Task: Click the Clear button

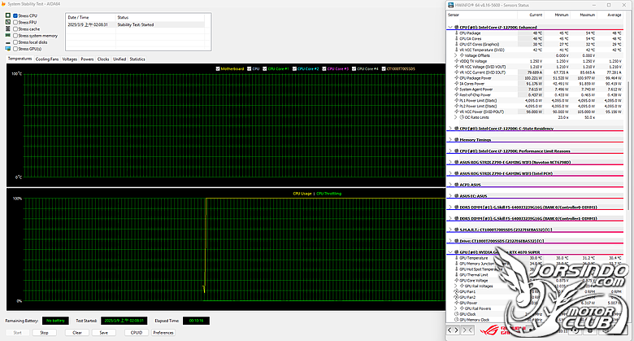Action: coord(77,333)
